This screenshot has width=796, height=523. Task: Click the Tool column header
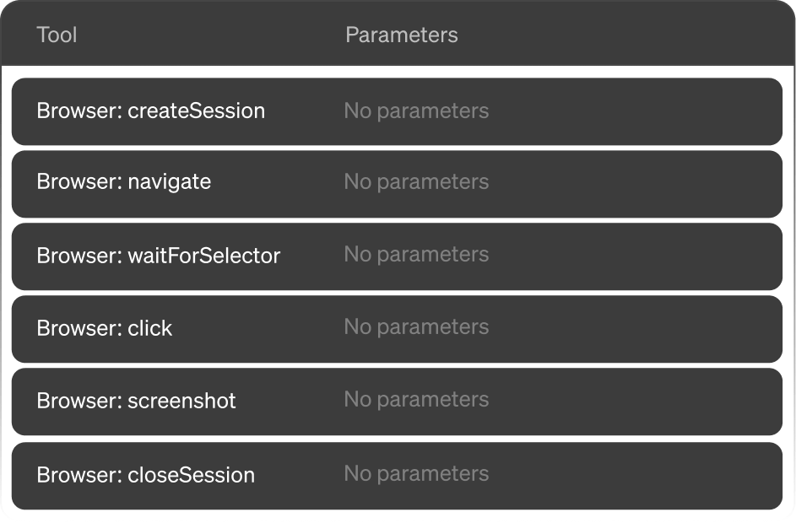pyautogui.click(x=57, y=35)
